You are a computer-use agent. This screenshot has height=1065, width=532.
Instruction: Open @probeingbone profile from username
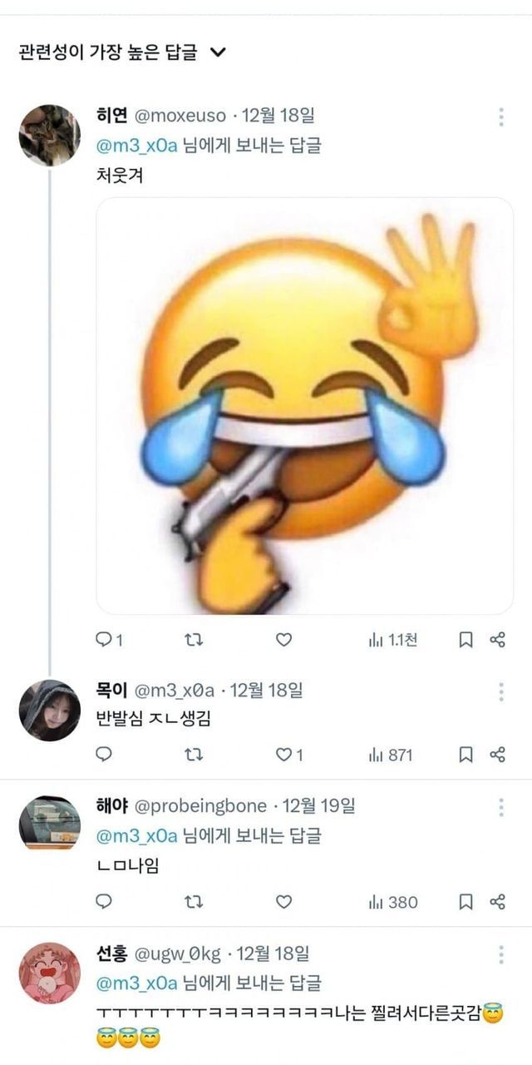(201, 806)
